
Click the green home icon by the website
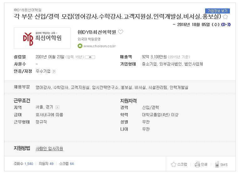click(x=80, y=46)
